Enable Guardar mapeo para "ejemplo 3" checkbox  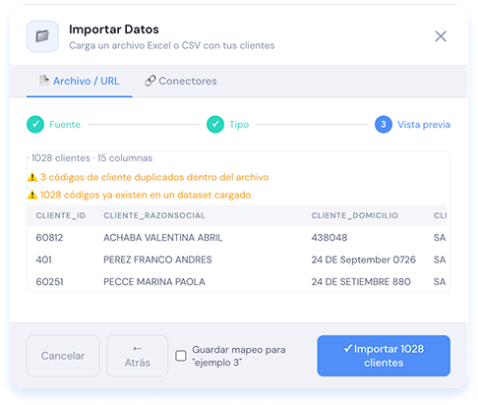tap(181, 356)
